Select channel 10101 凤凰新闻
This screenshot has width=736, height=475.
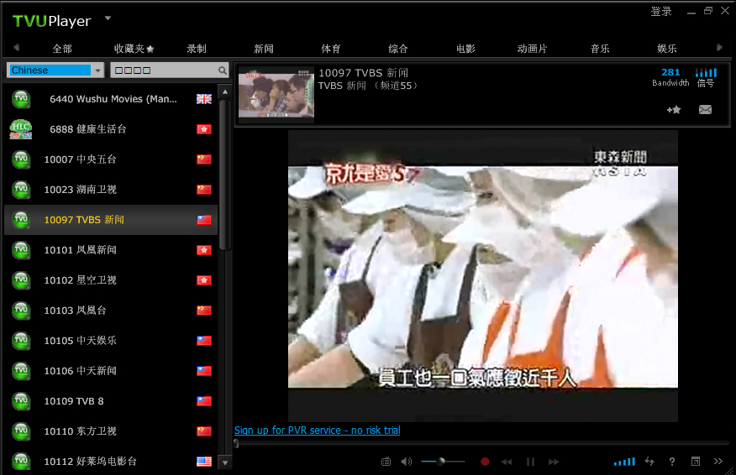click(111, 250)
